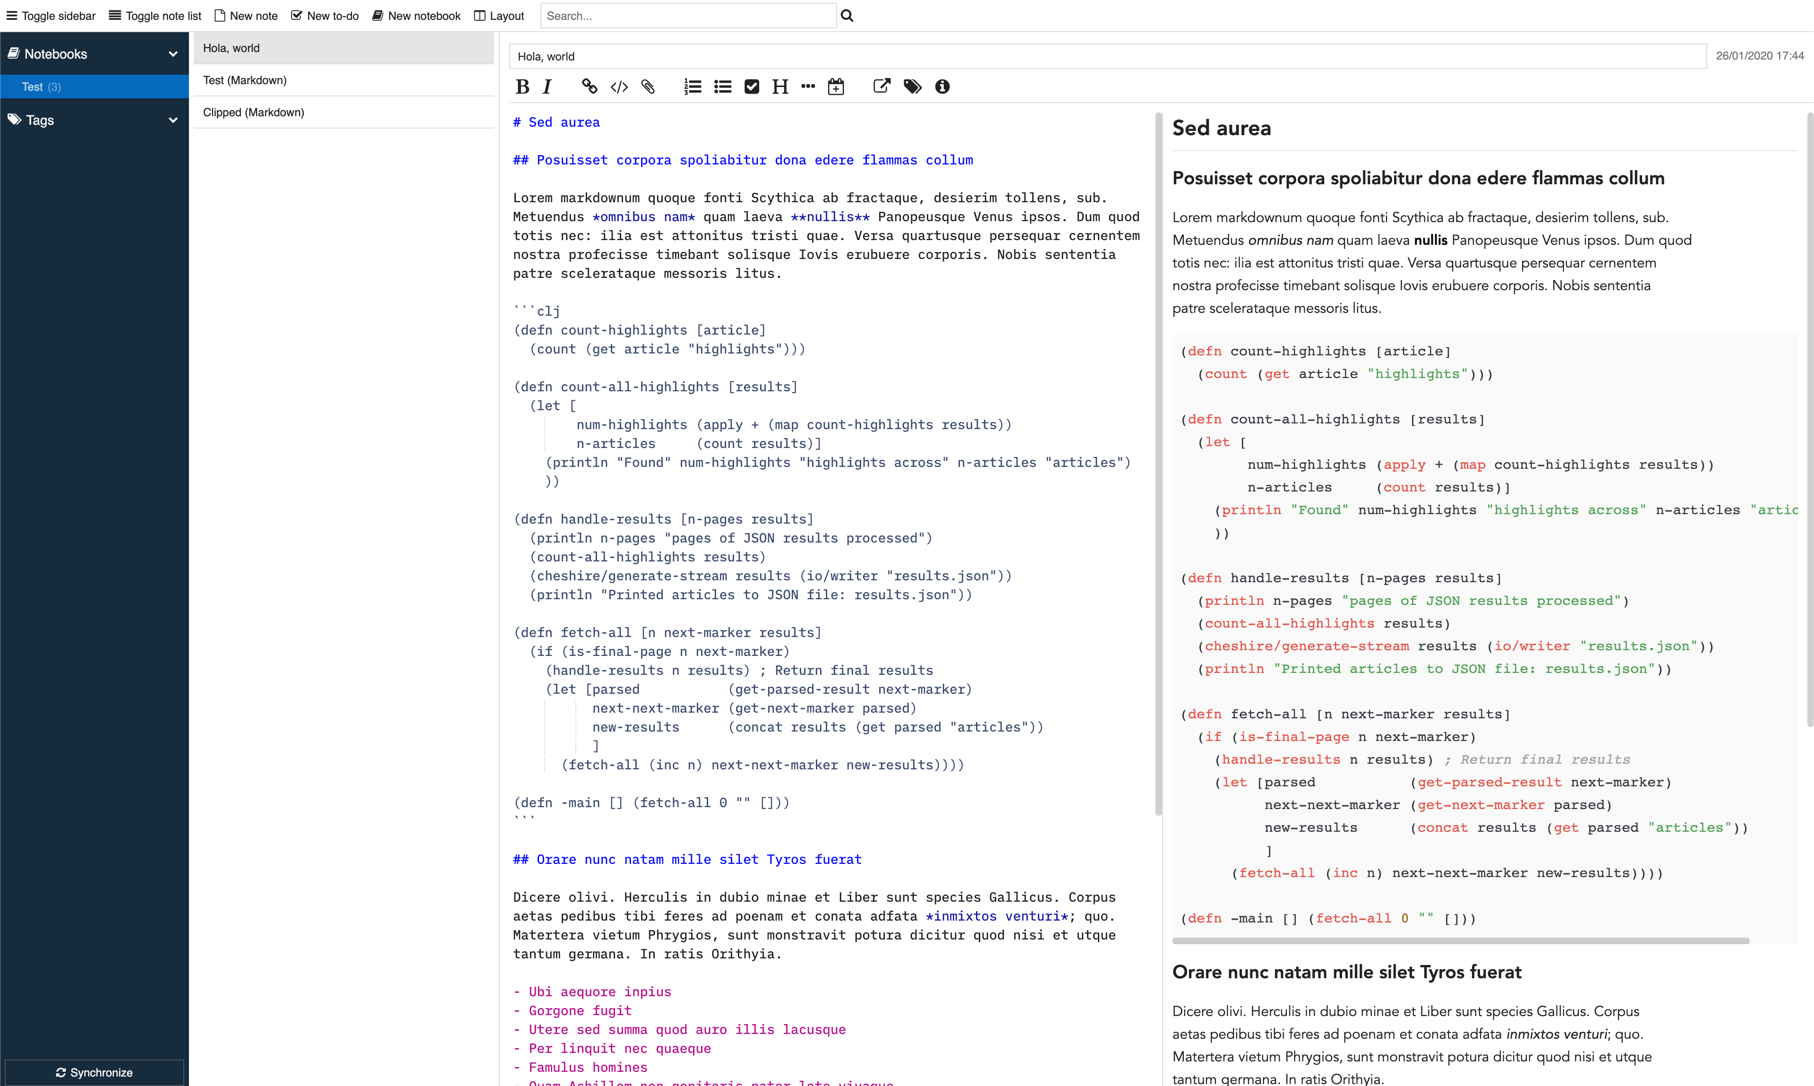Click the Synchronize button

(x=94, y=1072)
